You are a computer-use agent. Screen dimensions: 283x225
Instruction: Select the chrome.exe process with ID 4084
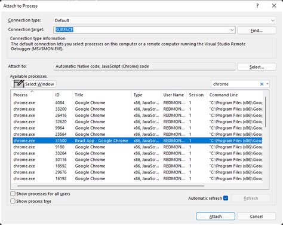point(137,103)
